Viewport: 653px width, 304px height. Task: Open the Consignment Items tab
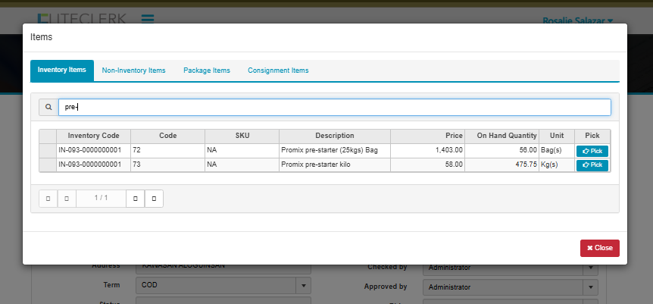[x=278, y=71]
